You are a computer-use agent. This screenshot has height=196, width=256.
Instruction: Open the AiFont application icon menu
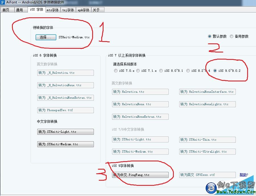(2, 3)
